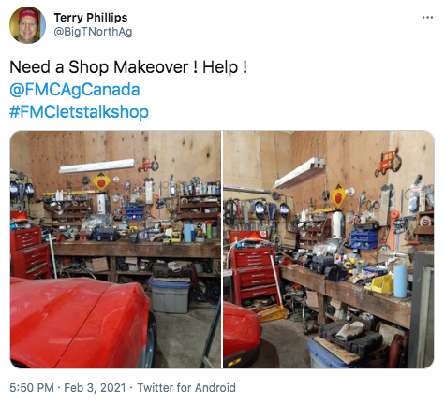Click the Twitter for Android source link

pyautogui.click(x=186, y=388)
